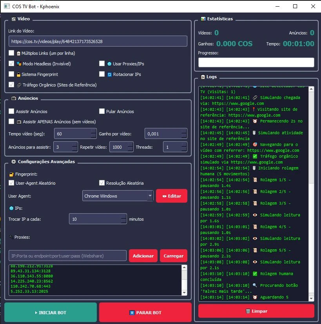The height and width of the screenshot is (324, 321).
Task: Toggle the Resolução Aleatória checkbox
Action: pos(102,183)
